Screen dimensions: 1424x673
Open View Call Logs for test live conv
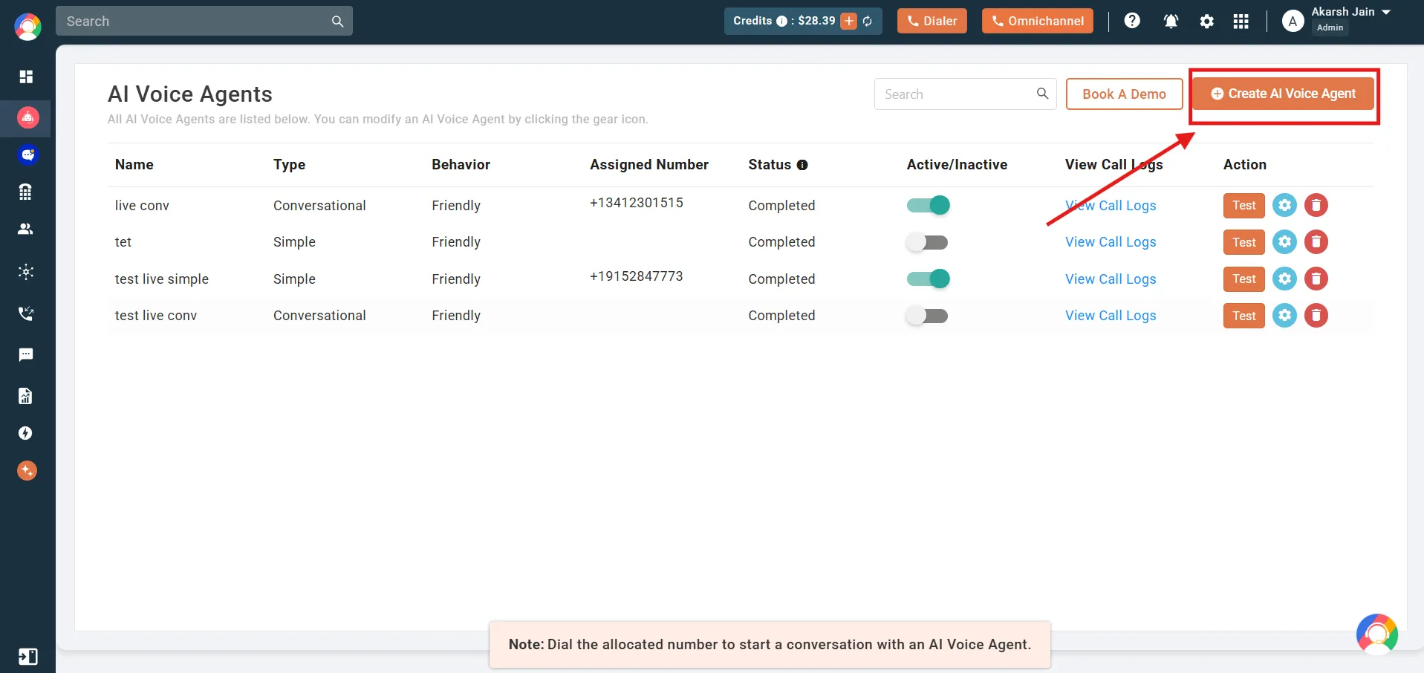(x=1110, y=315)
